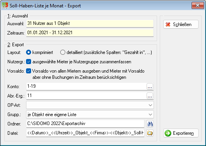Toggle the Vorsaldo von allen Mietern checkbox
Image resolution: width=206 pixels, height=146 pixels.
tap(28, 71)
